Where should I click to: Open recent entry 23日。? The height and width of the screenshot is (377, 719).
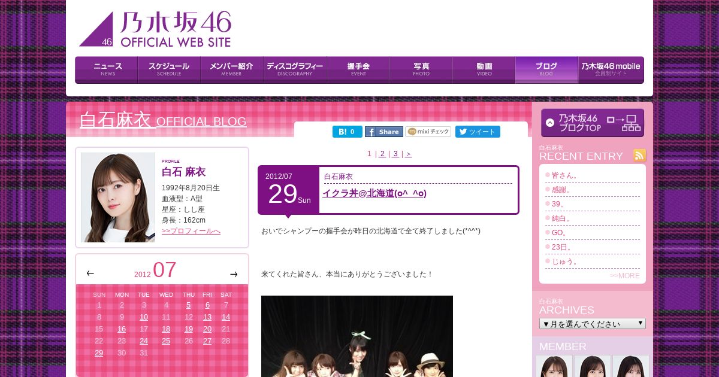point(562,247)
